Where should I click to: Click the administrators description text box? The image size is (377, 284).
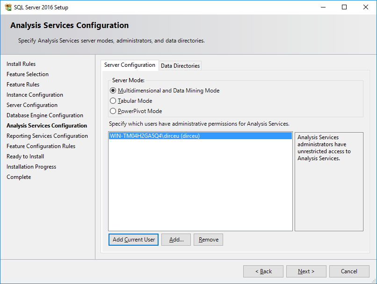[329, 182]
